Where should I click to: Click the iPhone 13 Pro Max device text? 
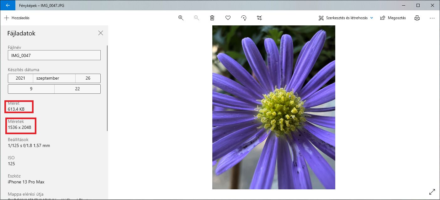coord(26,182)
